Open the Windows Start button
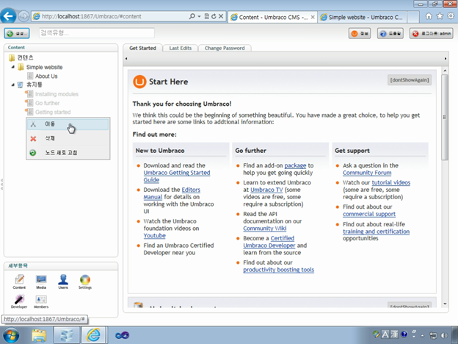The height and width of the screenshot is (344, 458). [x=12, y=335]
